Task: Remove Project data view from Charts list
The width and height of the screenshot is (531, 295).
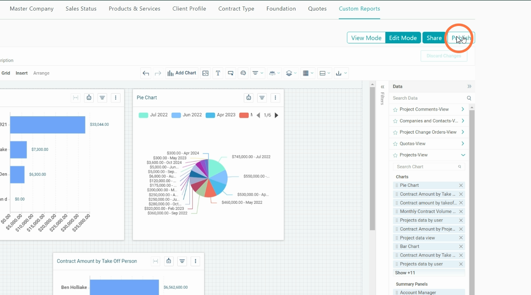Action: [461, 238]
